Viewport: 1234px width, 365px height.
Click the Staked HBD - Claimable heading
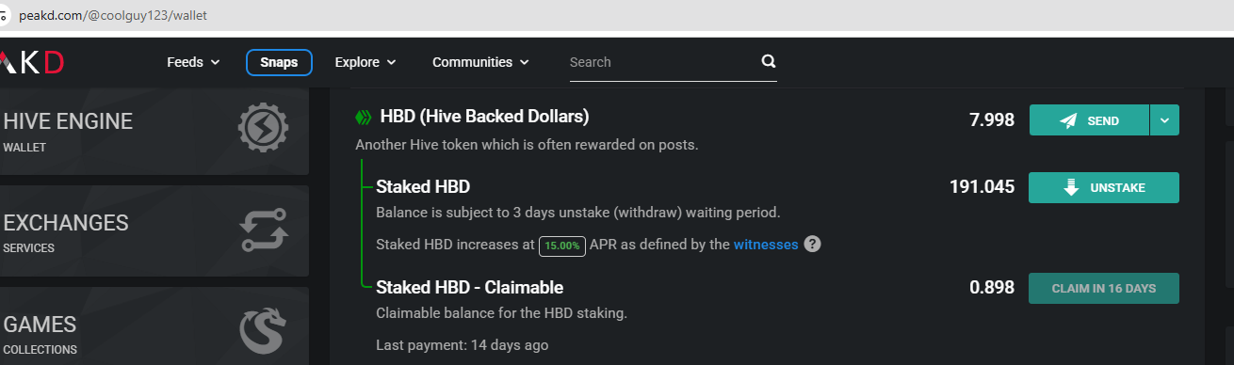coord(469,287)
